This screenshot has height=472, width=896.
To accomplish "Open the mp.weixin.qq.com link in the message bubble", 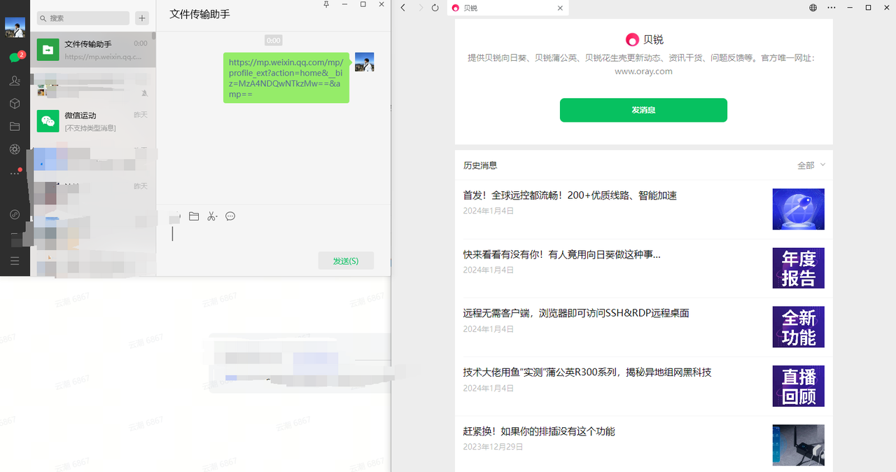I will [286, 78].
